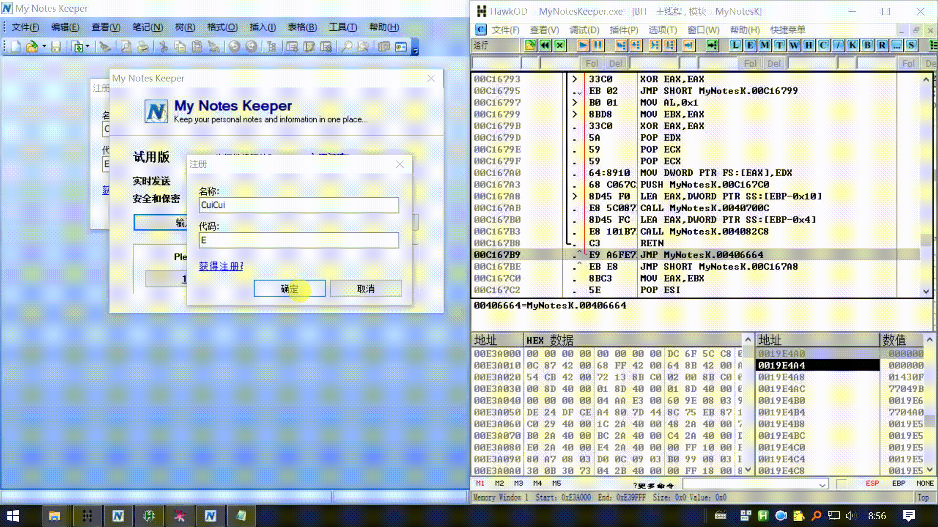Run the program with HawkOD play icon

click(x=583, y=45)
